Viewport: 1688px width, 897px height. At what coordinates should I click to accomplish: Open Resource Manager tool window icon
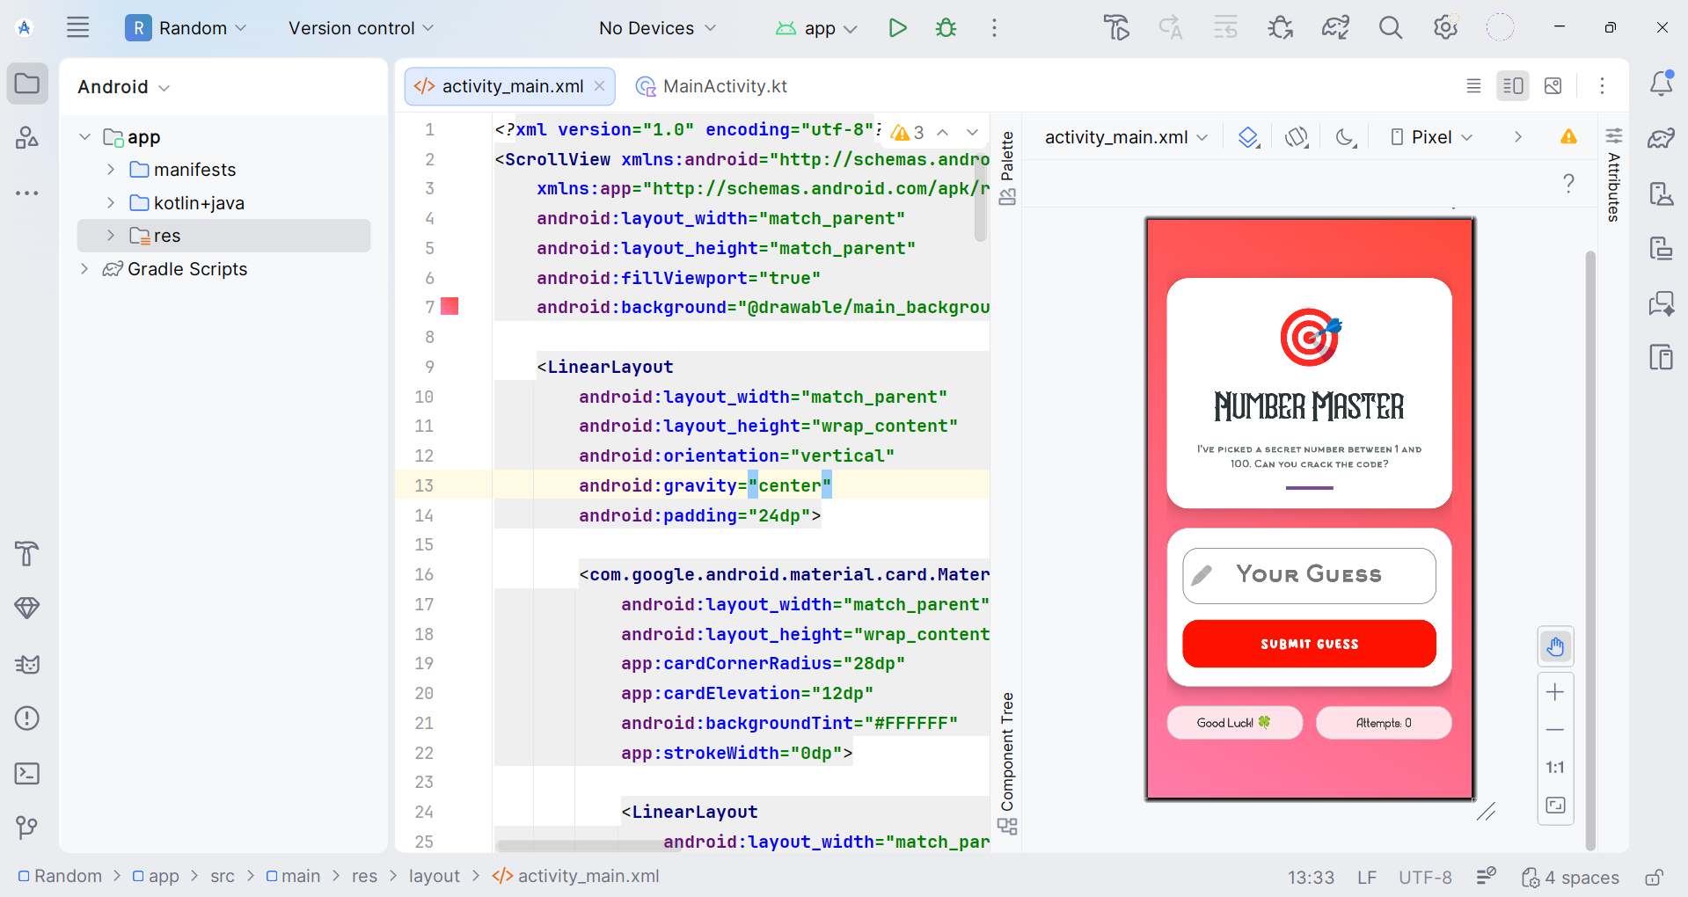pos(27,138)
